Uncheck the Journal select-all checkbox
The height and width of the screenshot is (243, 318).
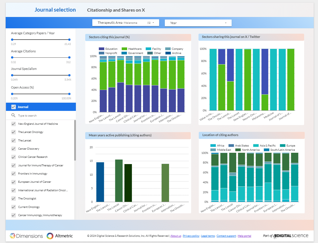click(13, 107)
